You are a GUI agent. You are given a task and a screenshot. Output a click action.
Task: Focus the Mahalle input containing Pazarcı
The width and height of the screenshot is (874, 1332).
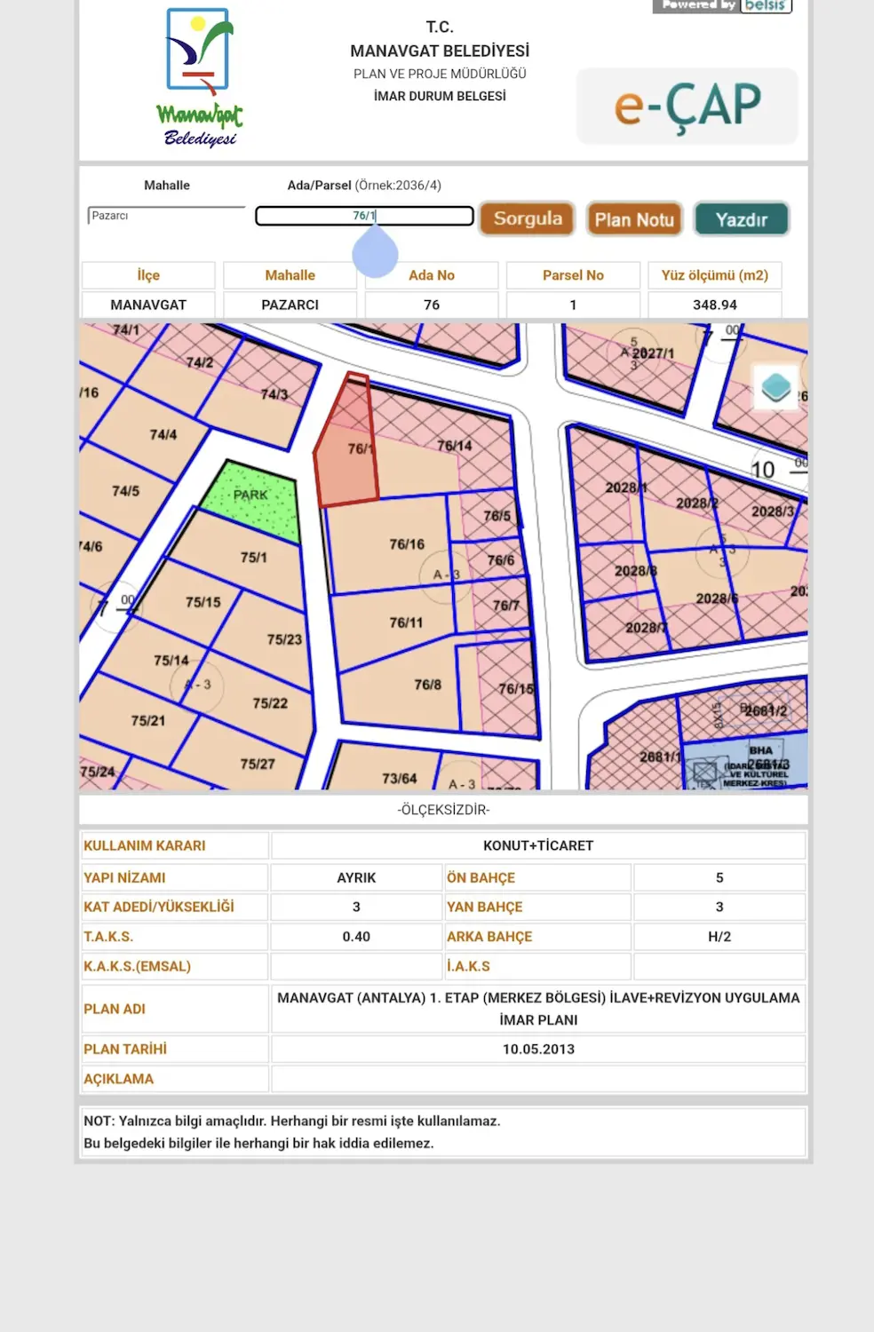point(166,216)
